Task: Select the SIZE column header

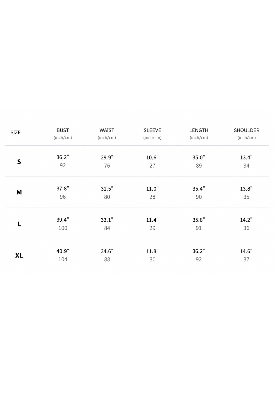Action: (16, 133)
